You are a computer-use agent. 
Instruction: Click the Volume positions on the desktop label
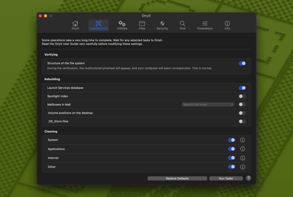click(70, 113)
